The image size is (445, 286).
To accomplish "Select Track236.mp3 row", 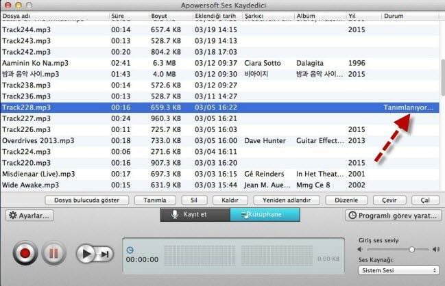I will coord(220,96).
